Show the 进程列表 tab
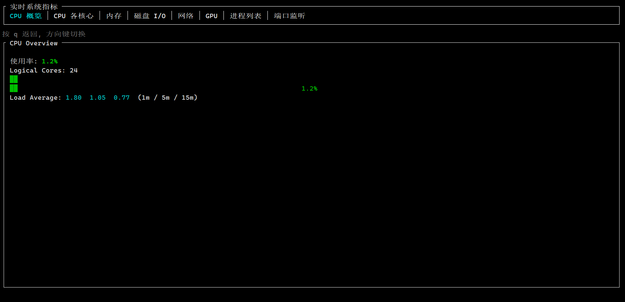 point(246,16)
